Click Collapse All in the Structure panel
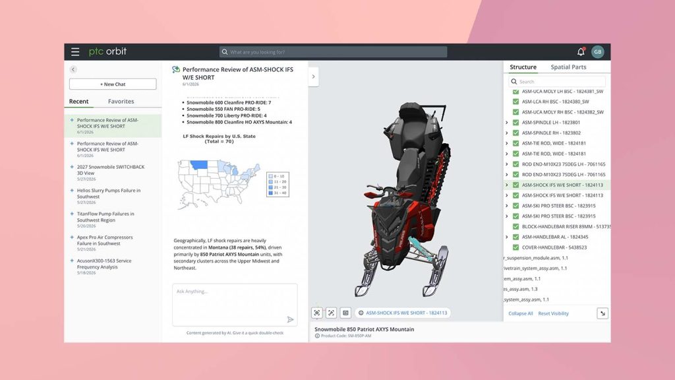 tap(521, 313)
